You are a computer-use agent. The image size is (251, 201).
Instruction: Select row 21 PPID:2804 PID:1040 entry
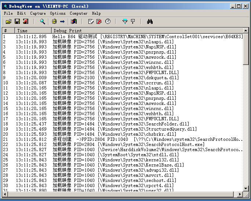pos(123,139)
